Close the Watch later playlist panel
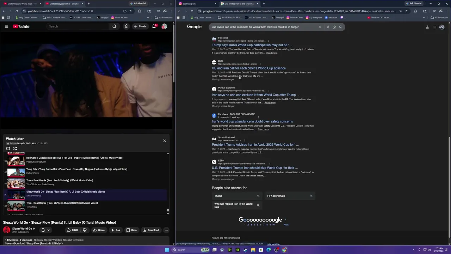Screen dimensions: 451x254 [x=165, y=141]
